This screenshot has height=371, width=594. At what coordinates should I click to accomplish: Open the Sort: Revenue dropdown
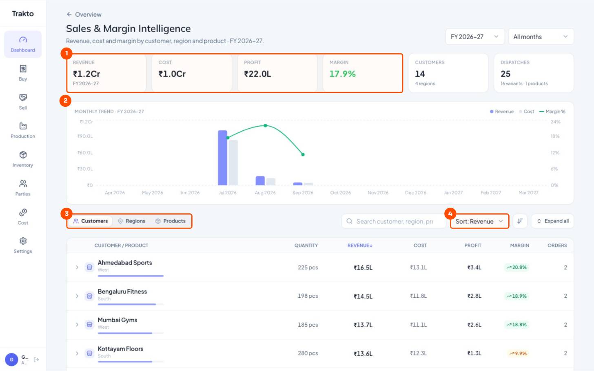point(480,221)
